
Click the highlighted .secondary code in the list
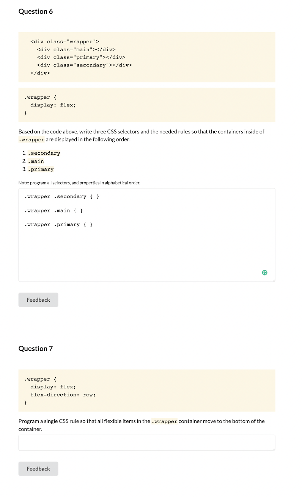(44, 153)
